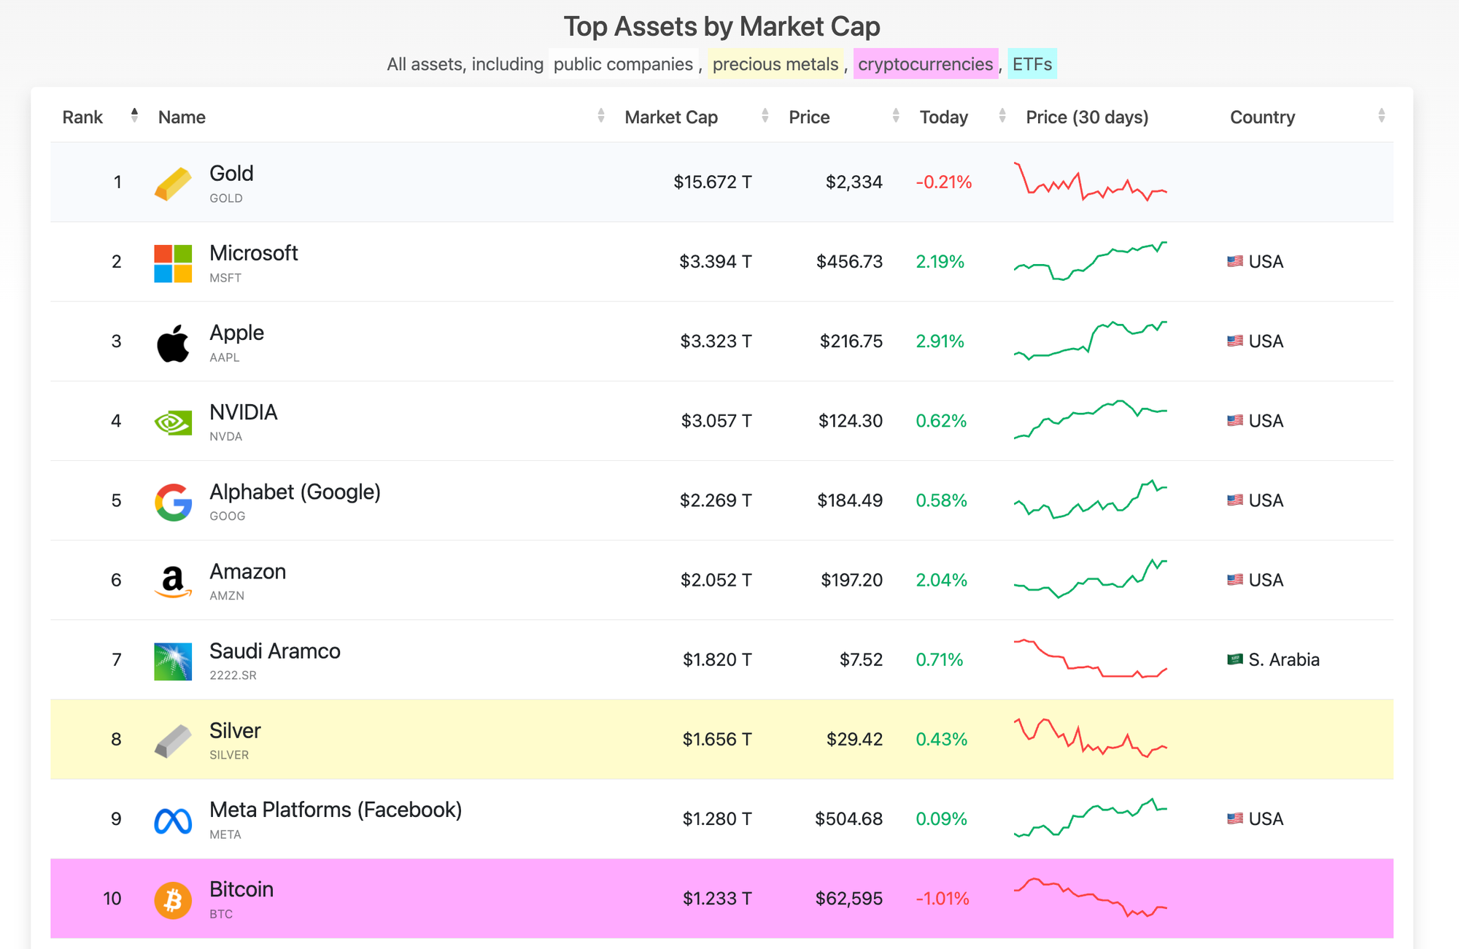This screenshot has width=1459, height=949.
Task: Open Meta Platforms (Facebook) link
Action: tap(336, 810)
